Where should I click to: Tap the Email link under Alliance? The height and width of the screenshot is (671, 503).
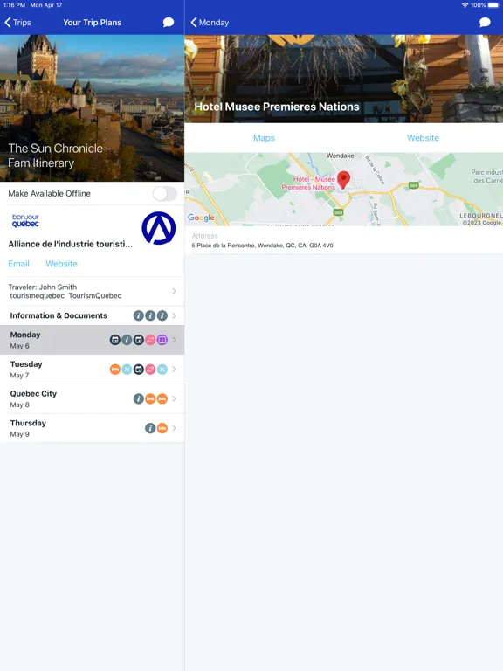(19, 264)
